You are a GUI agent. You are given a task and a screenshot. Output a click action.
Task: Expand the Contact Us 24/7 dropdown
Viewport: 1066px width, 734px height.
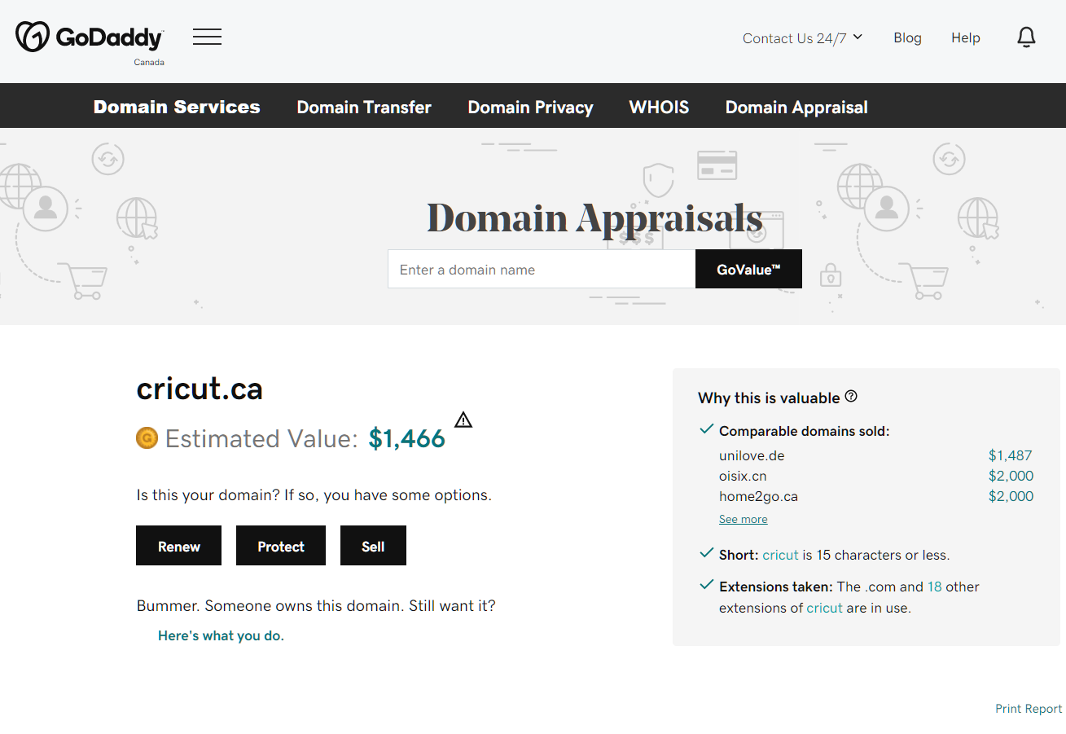click(x=802, y=38)
